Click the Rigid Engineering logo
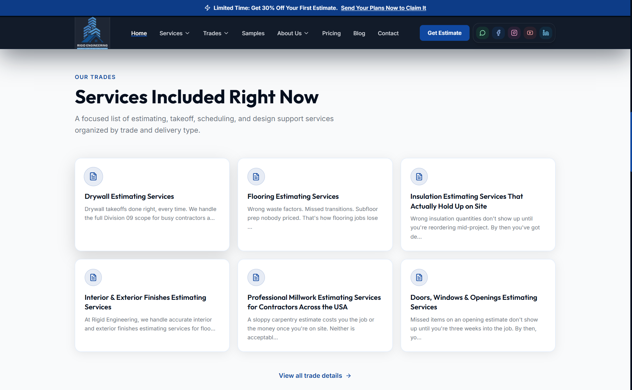 pos(92,33)
